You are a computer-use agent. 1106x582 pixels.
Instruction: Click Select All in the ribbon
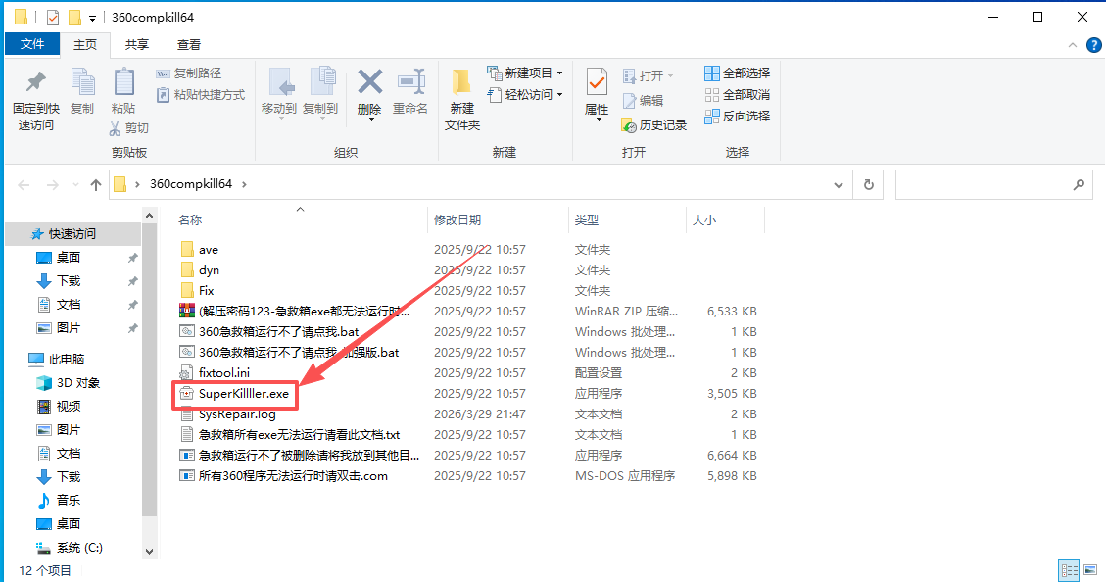point(737,73)
